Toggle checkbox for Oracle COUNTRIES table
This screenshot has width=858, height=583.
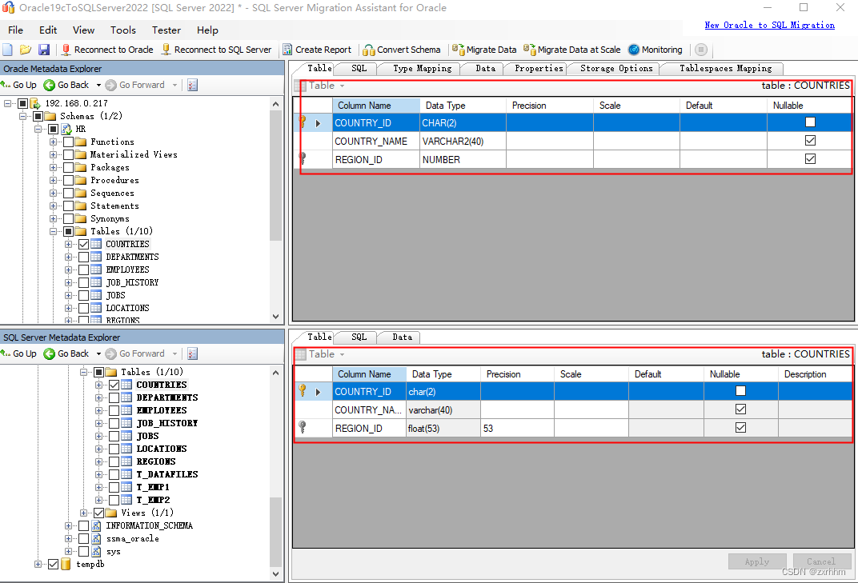[x=84, y=244]
